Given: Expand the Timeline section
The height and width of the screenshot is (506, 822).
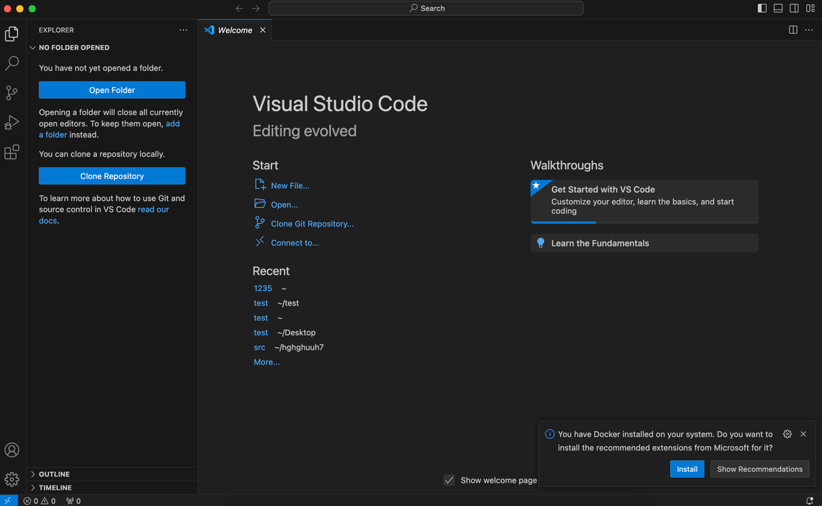Looking at the screenshot, I should pyautogui.click(x=55, y=487).
